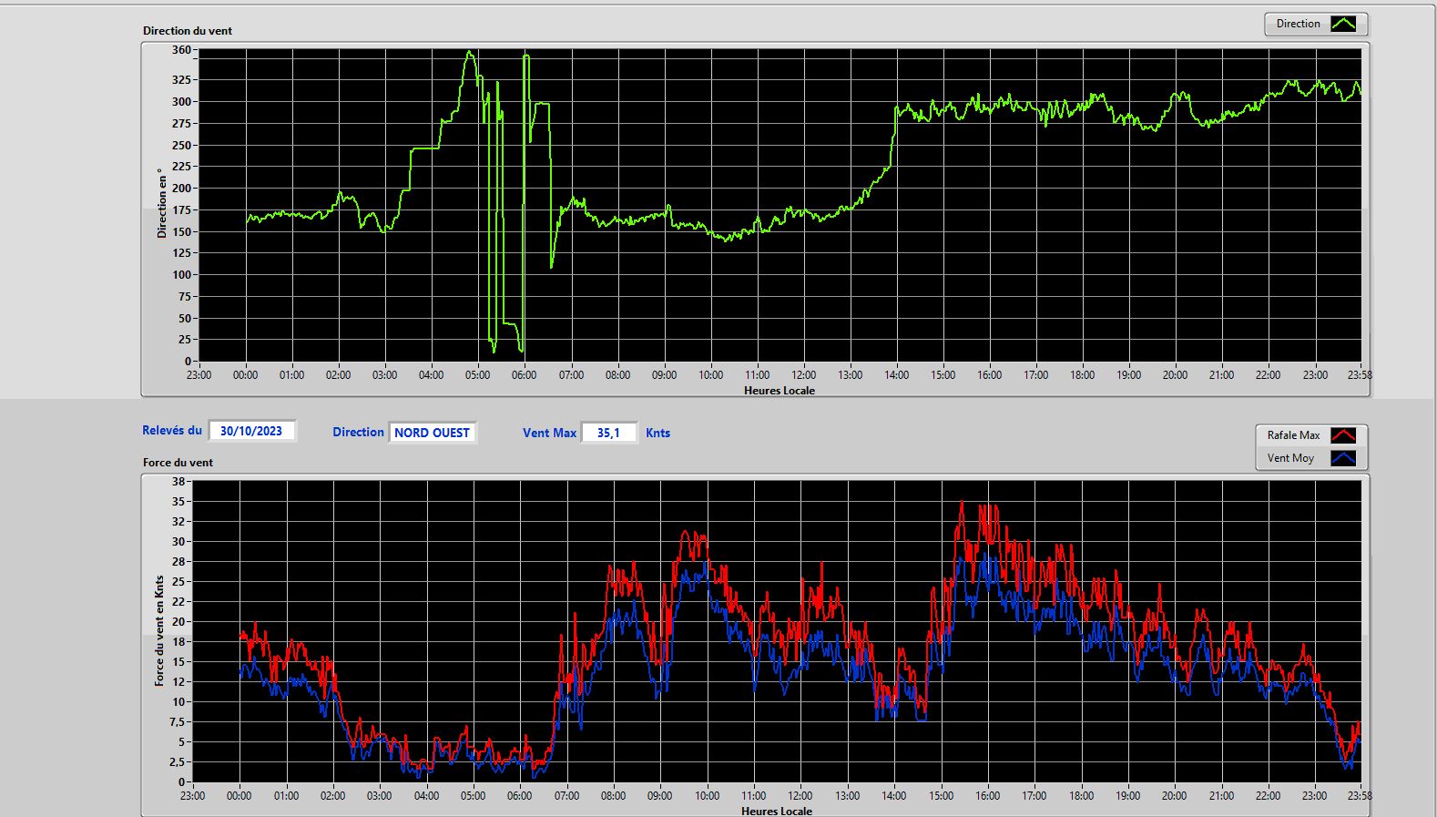Click the 0 value on direction axis

[188, 362]
